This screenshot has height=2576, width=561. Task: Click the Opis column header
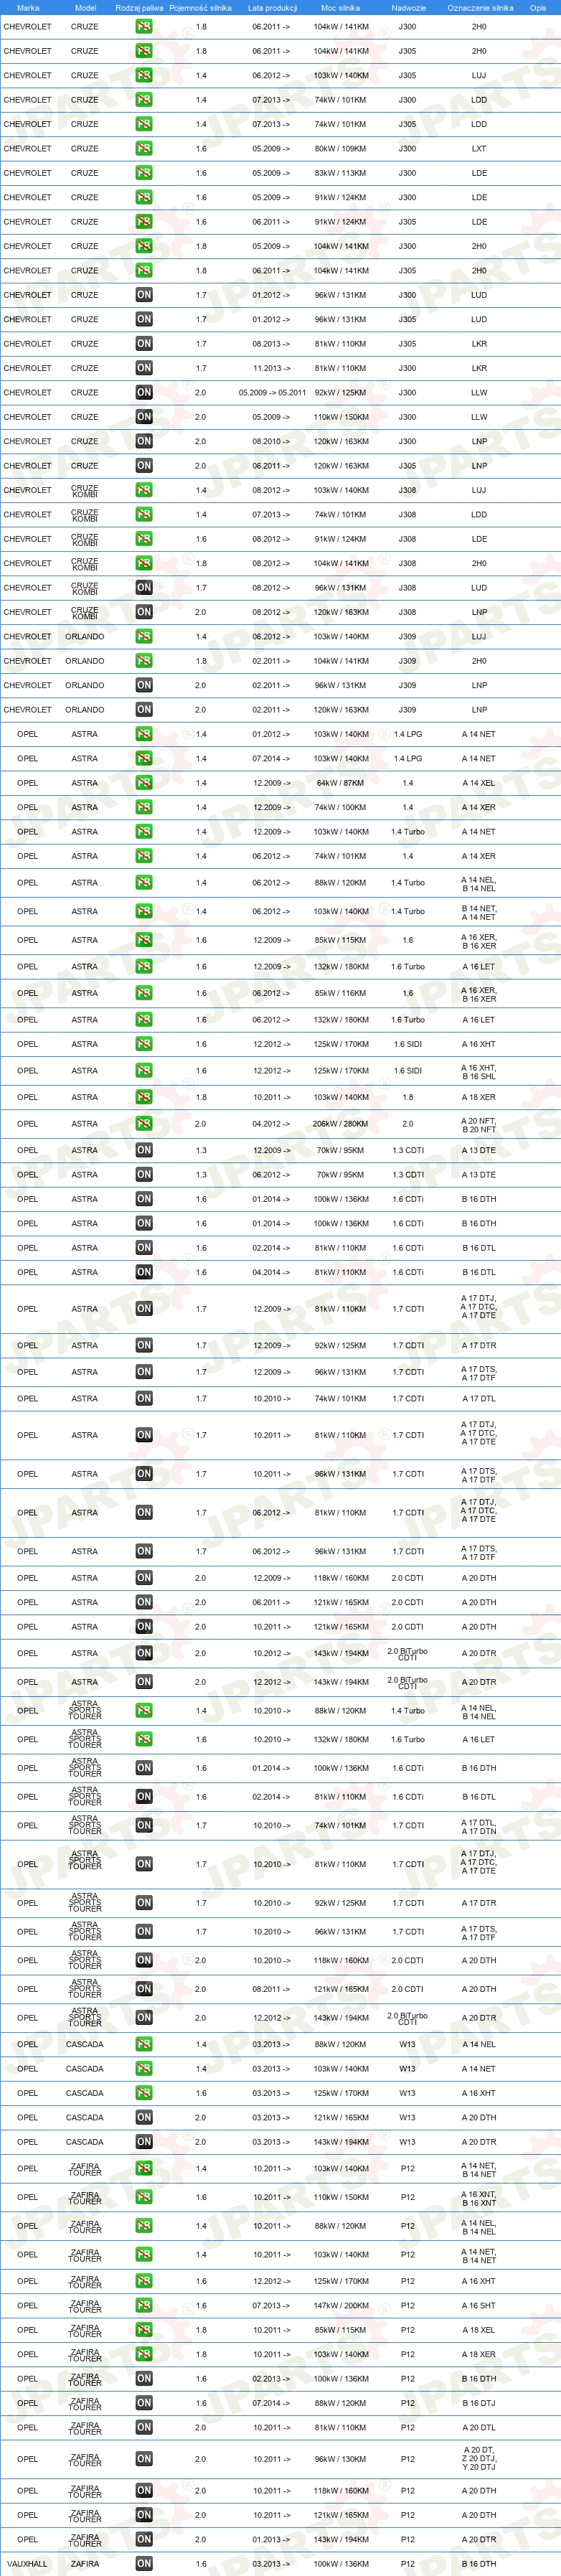[538, 7]
